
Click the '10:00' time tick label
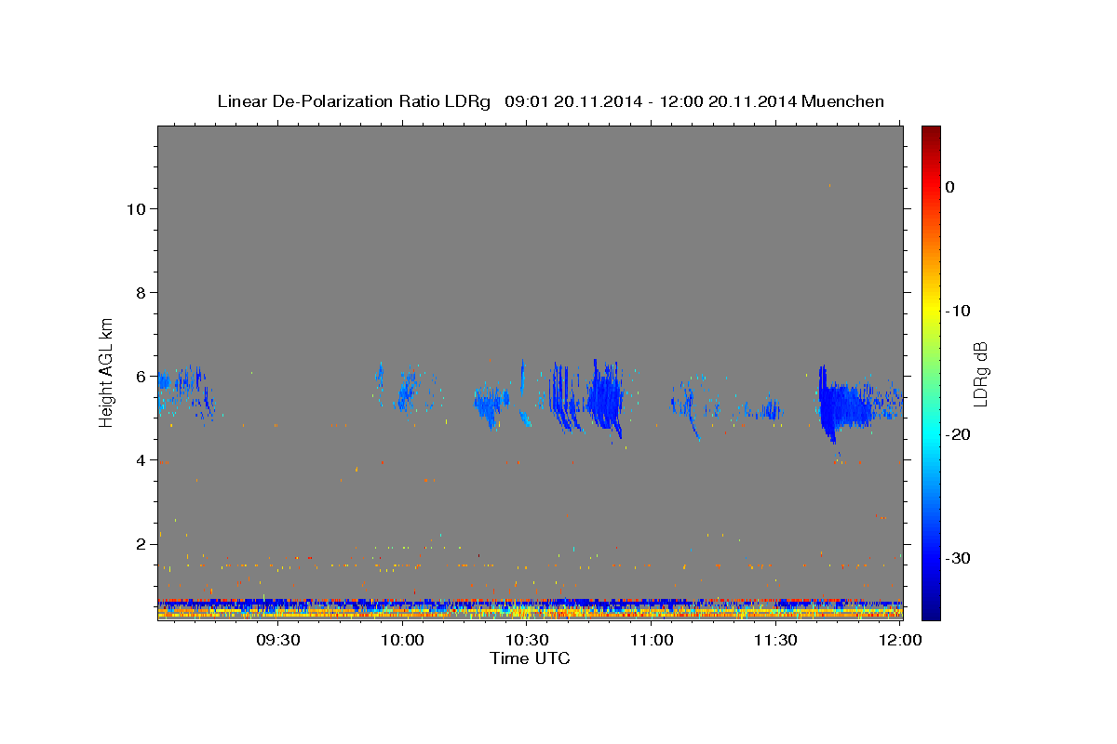(x=402, y=640)
